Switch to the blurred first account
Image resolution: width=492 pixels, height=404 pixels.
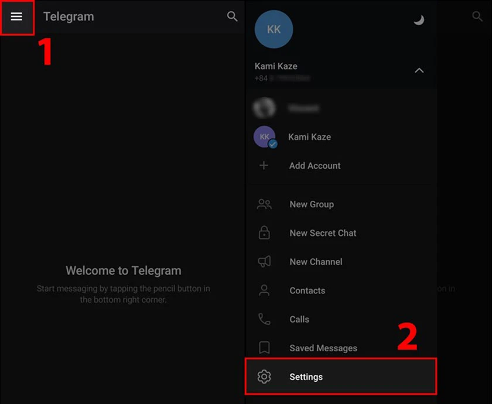(x=265, y=108)
